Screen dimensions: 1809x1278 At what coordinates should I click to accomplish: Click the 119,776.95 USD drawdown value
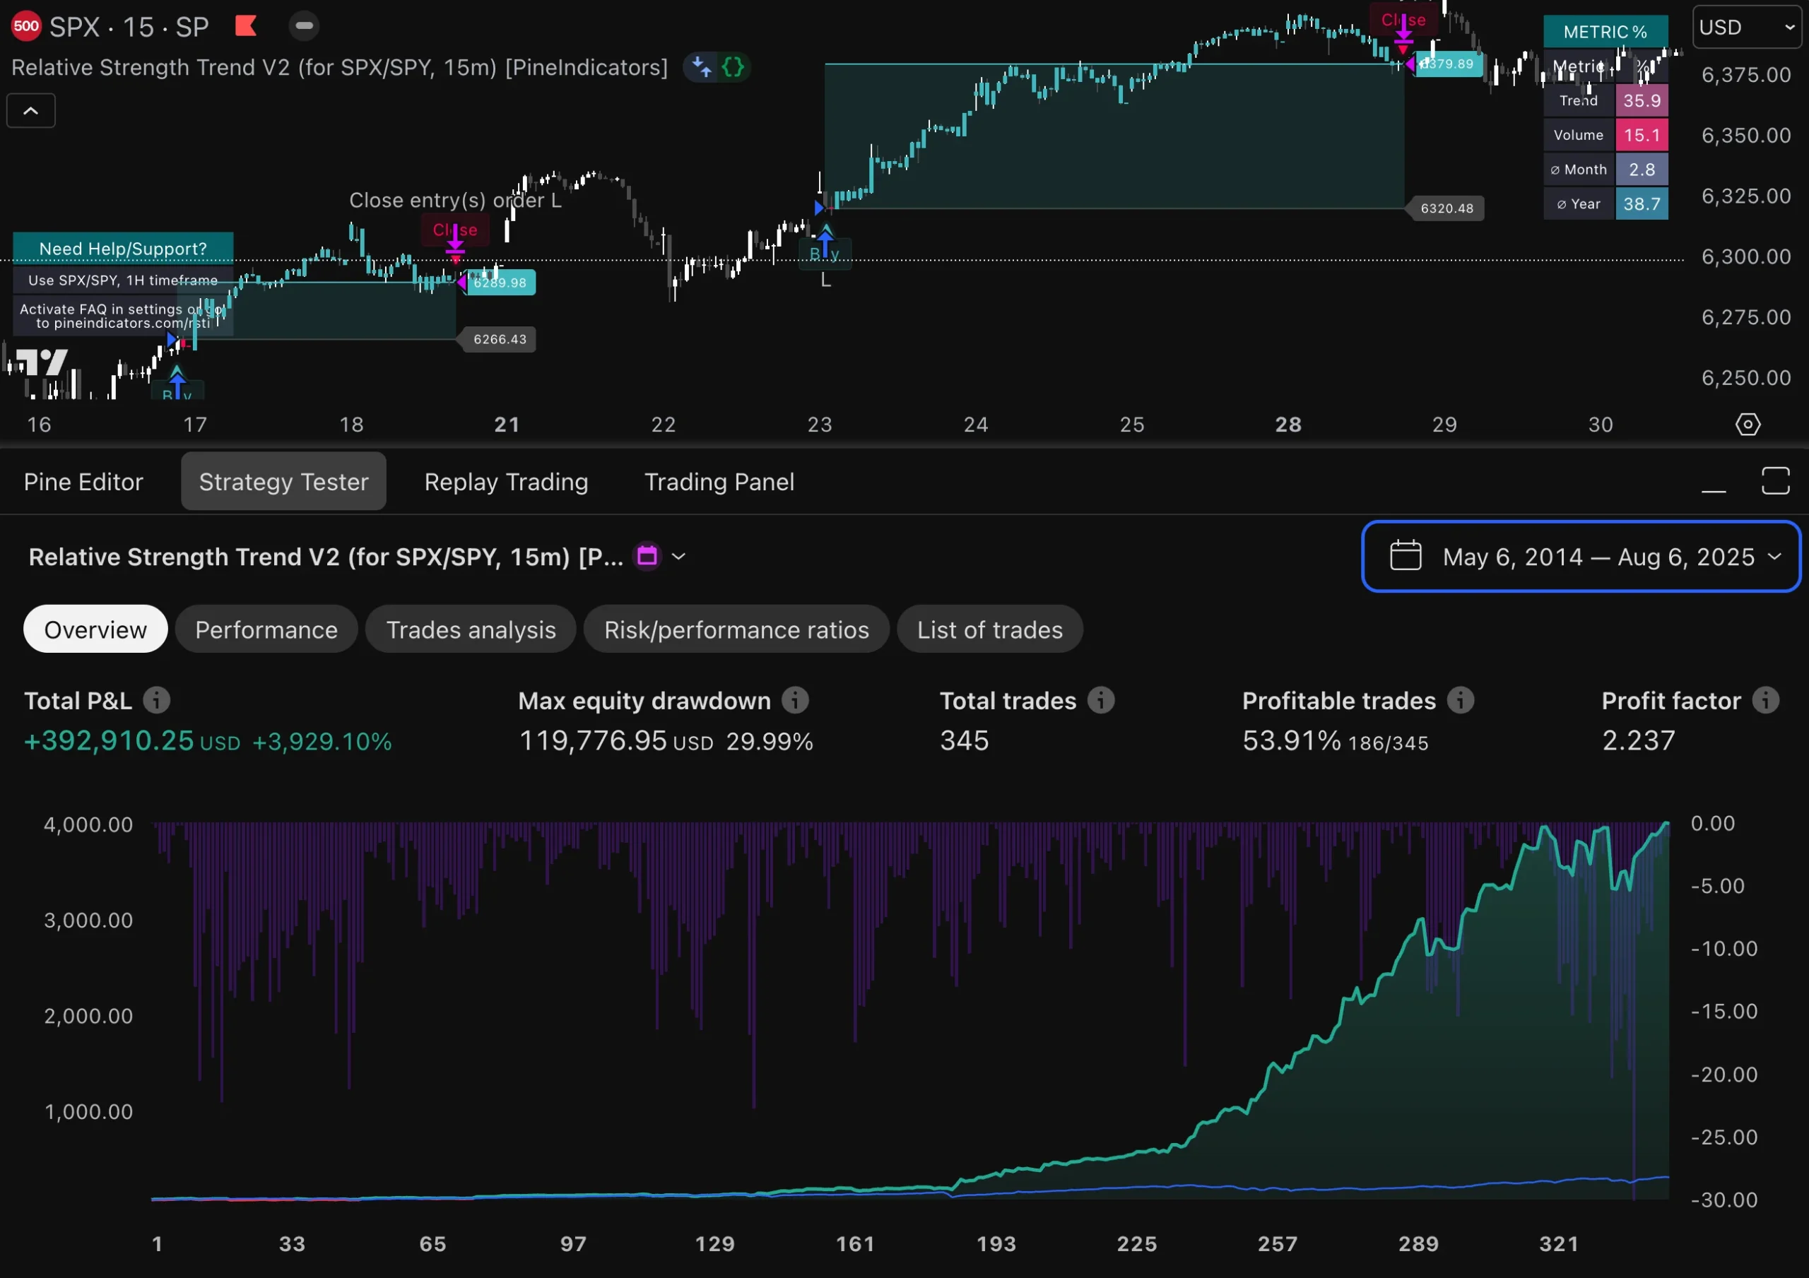click(x=616, y=740)
